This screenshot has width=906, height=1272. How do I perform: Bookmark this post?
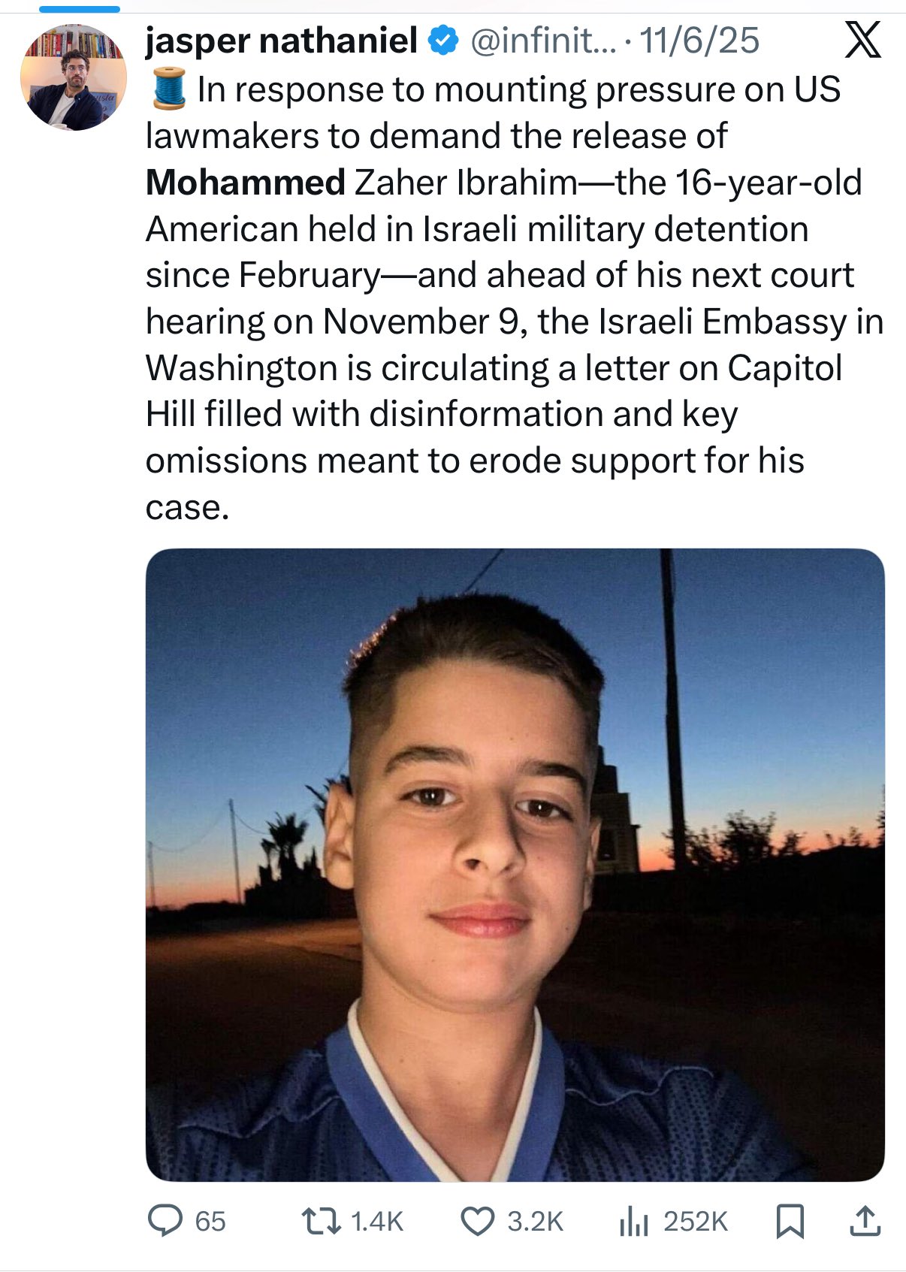(790, 1222)
